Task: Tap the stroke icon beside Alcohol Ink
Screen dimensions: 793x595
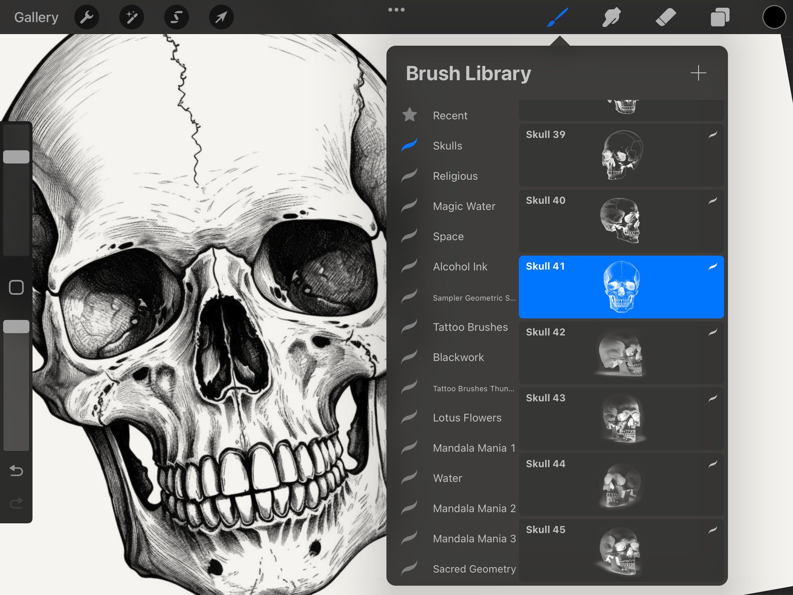Action: coord(409,266)
